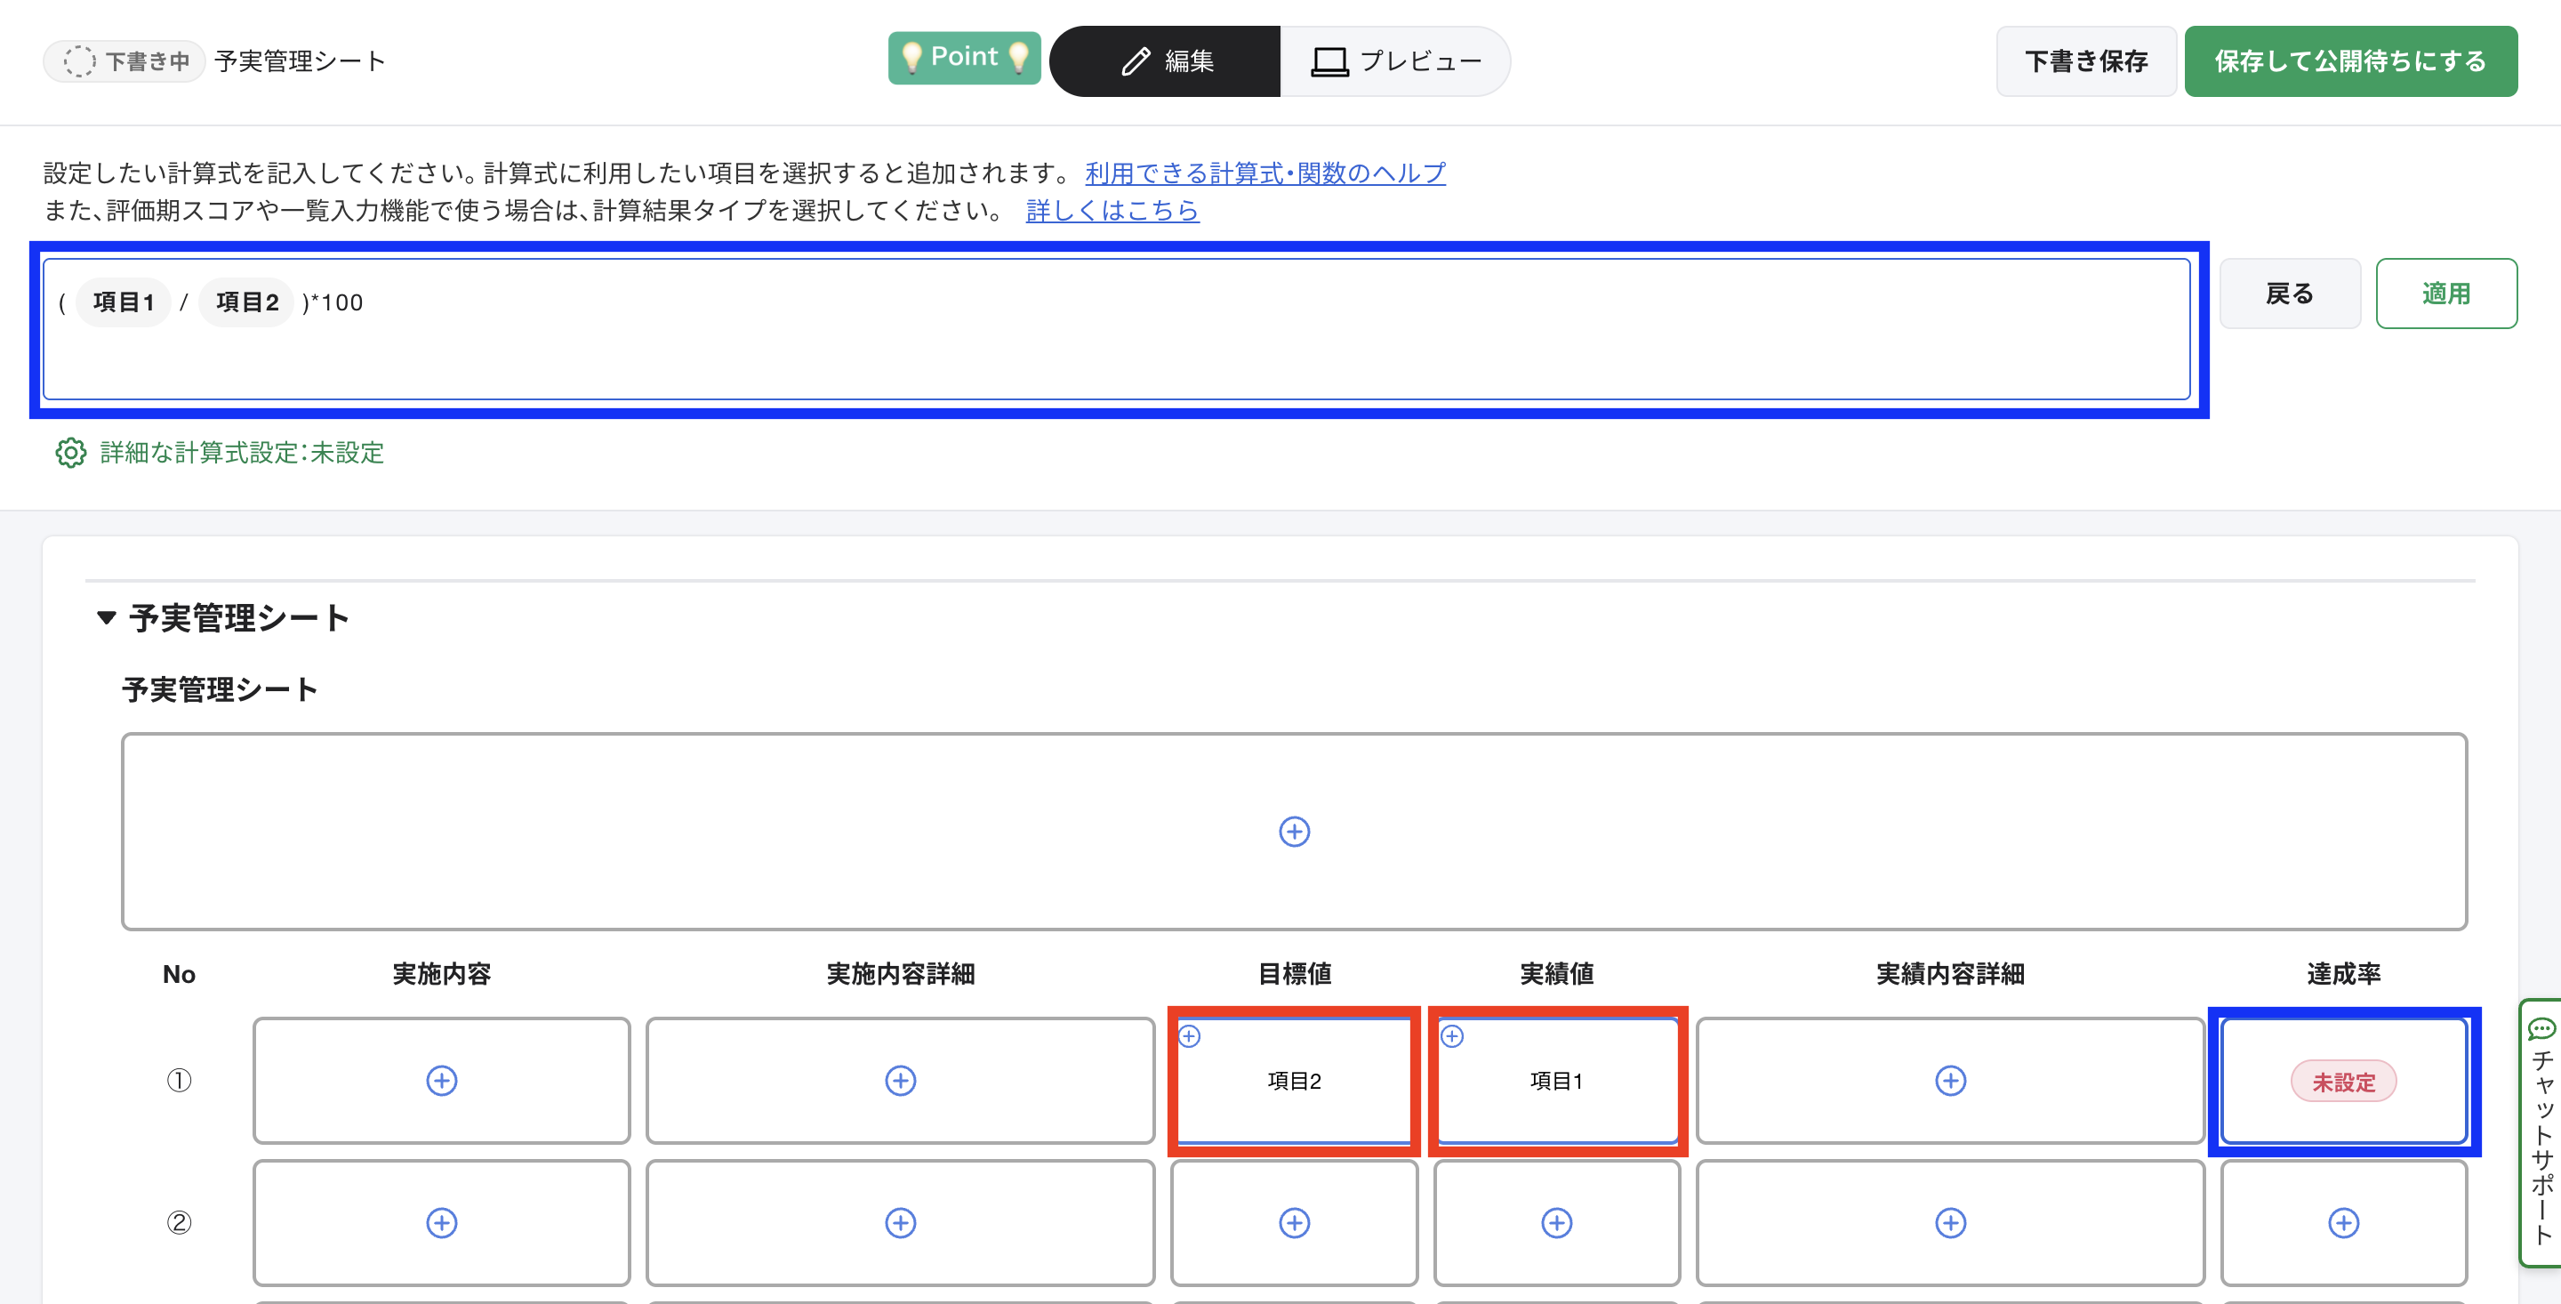Click plus icon in row ① 実施内容
Screen dimensions: 2561x1304
(441, 1080)
